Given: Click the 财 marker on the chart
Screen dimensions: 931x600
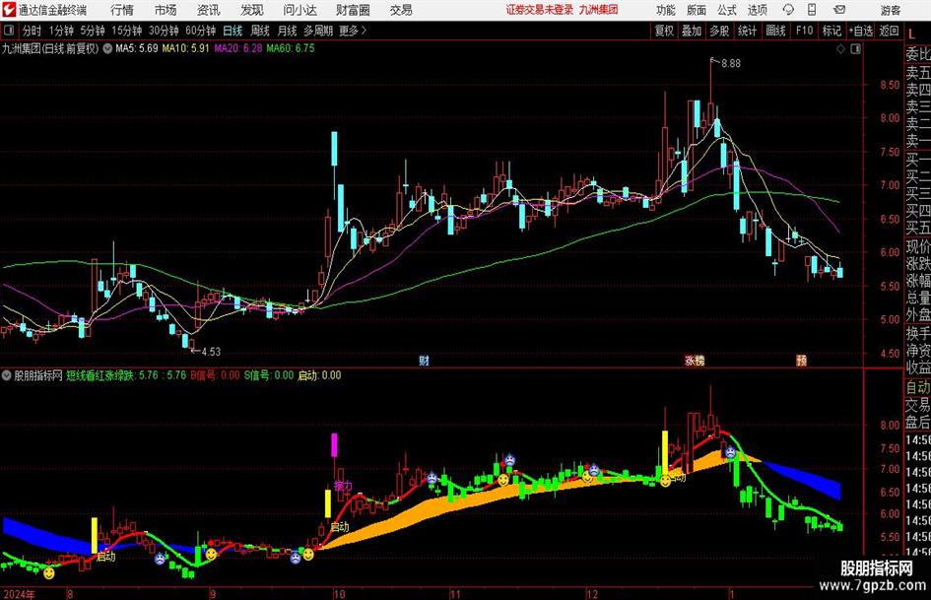Looking at the screenshot, I should pos(424,361).
